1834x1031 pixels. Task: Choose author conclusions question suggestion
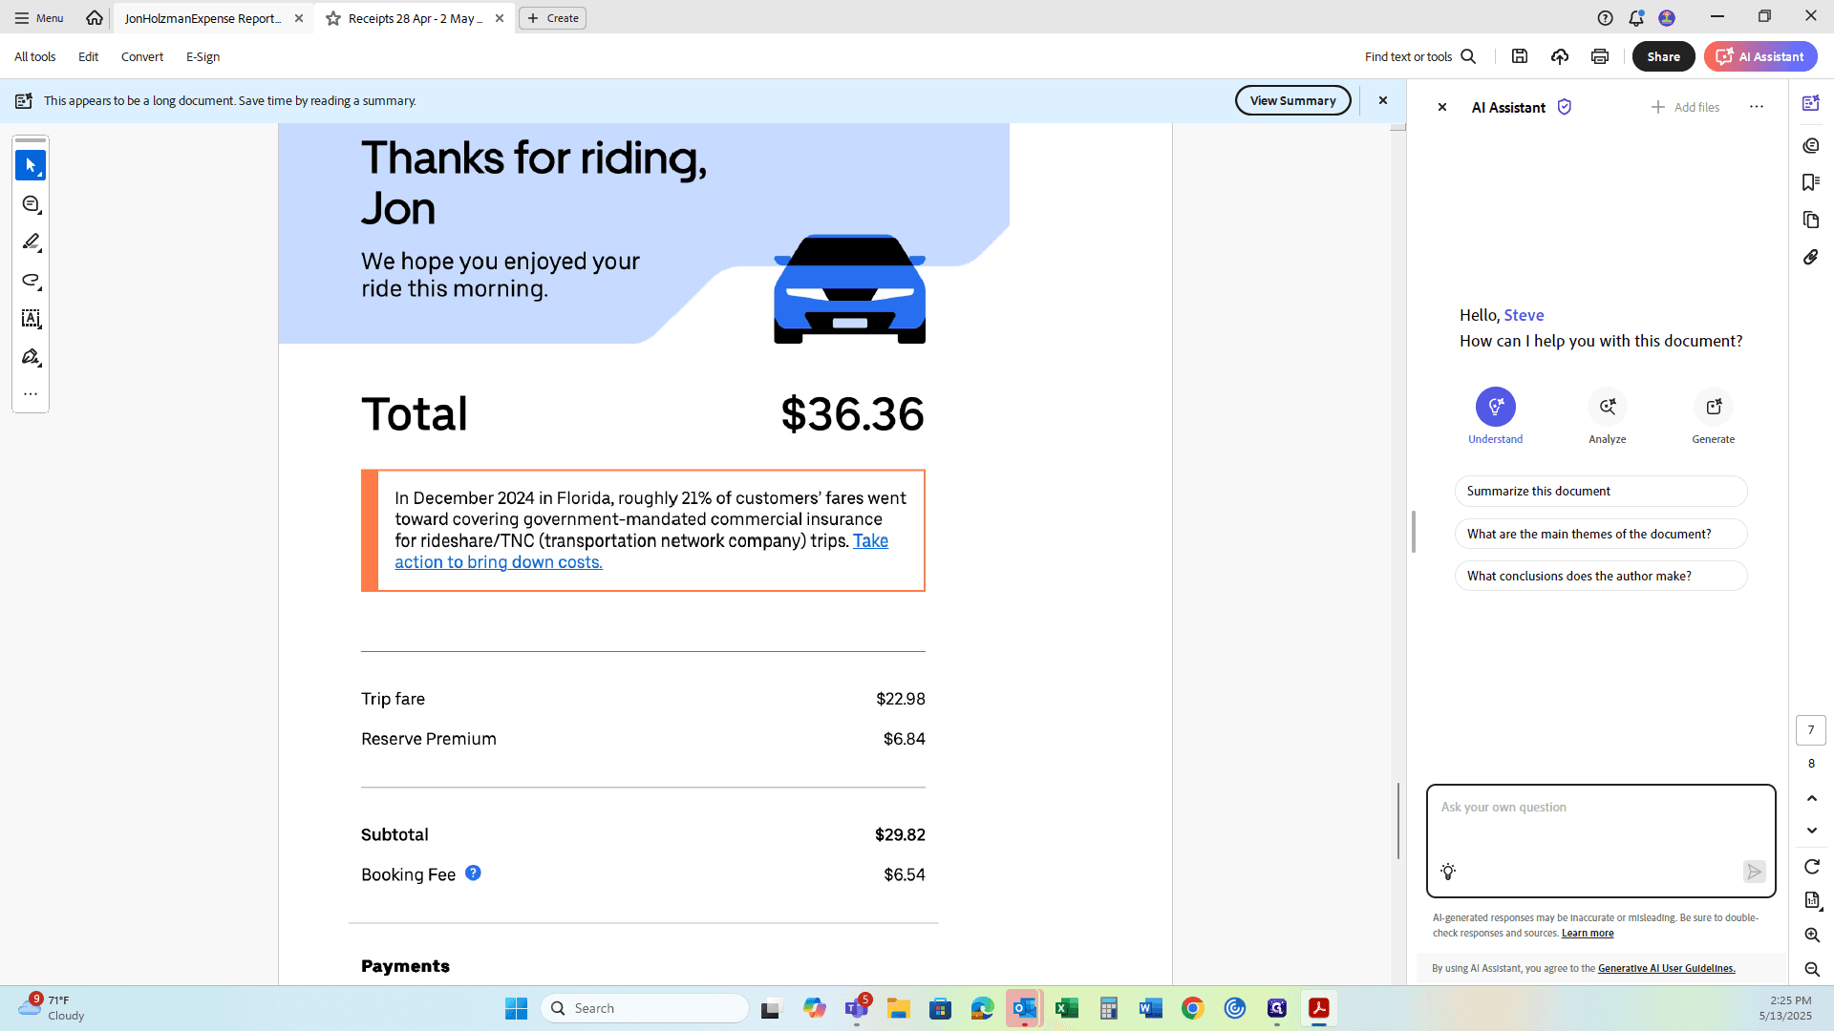(x=1601, y=576)
